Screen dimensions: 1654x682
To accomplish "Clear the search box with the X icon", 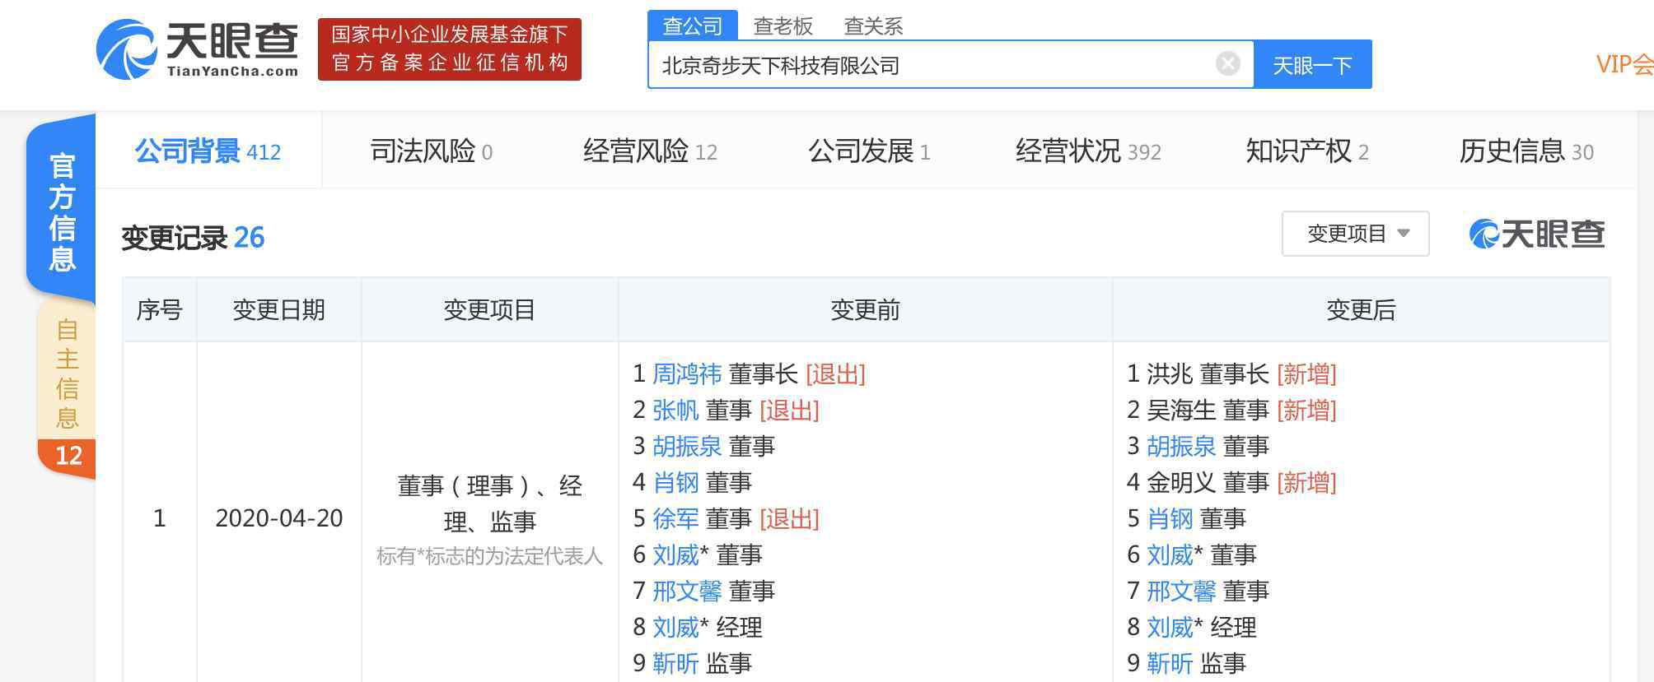I will pos(1227,64).
